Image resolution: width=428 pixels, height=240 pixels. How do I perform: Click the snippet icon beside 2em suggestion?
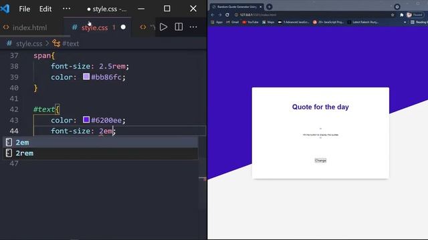point(9,142)
